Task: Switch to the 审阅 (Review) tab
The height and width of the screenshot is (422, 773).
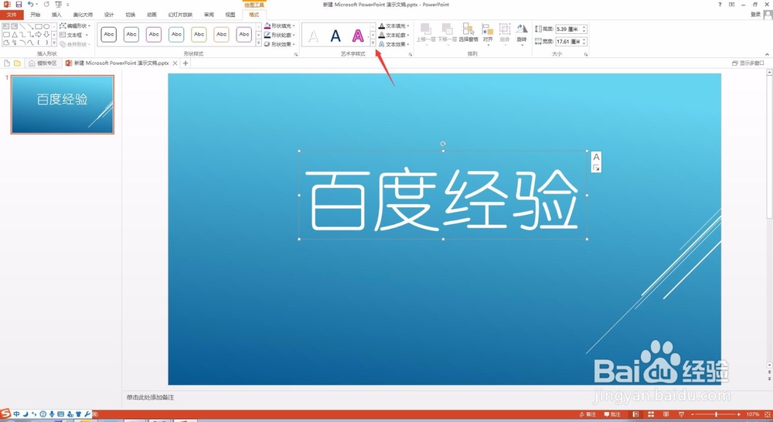Action: (x=209, y=15)
